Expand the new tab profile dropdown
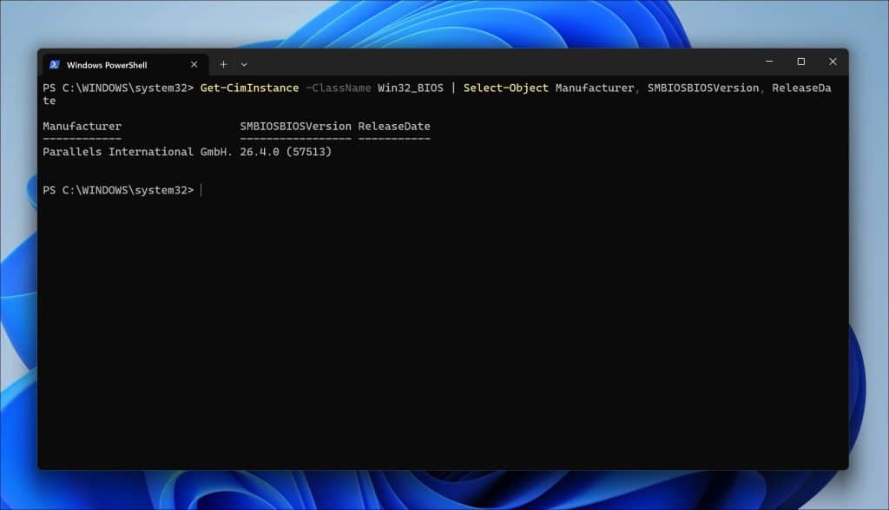The width and height of the screenshot is (889, 510). coord(244,64)
